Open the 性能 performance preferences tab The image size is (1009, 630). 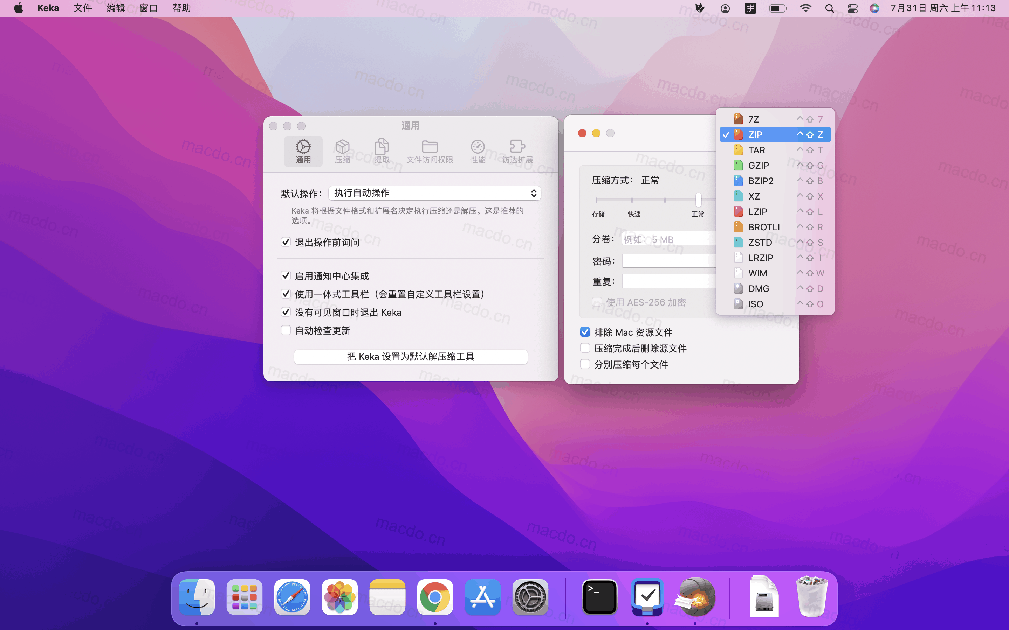[478, 151]
